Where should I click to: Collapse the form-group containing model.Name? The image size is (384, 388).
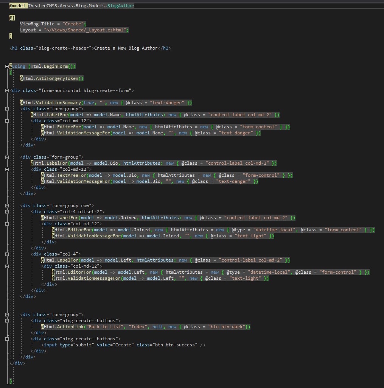pos(6,108)
